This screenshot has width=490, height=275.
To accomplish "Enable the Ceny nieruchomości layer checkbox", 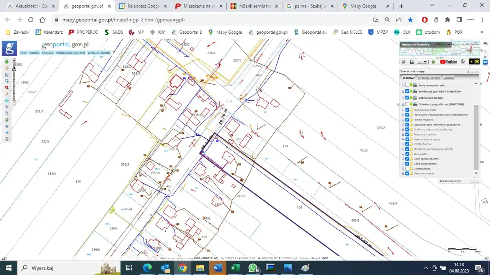I will [407, 85].
